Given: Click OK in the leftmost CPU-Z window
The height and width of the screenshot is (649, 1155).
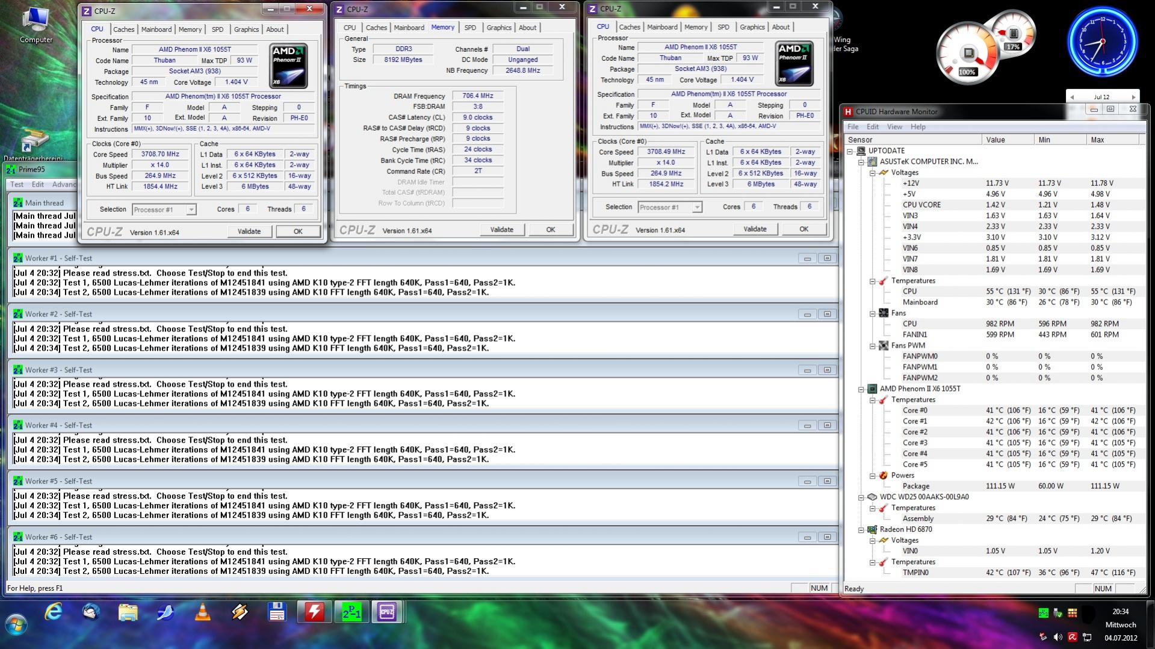Looking at the screenshot, I should 298,232.
